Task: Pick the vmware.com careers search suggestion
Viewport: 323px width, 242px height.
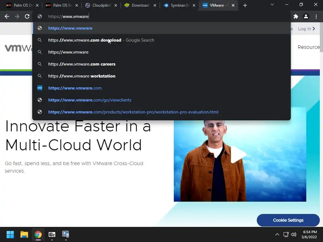Action: point(161,64)
